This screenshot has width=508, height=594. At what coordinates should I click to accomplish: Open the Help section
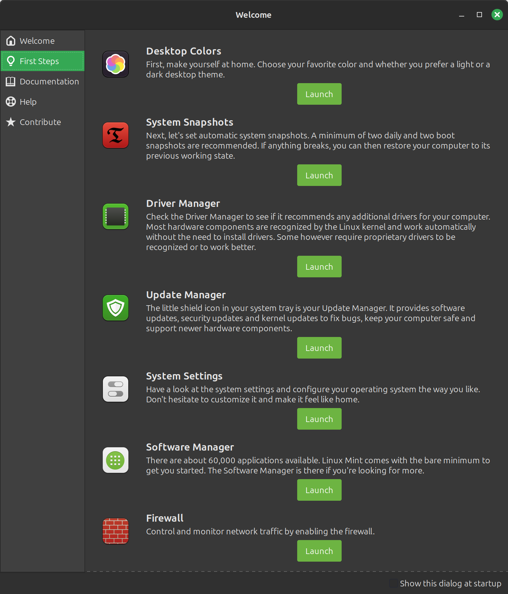click(x=43, y=102)
